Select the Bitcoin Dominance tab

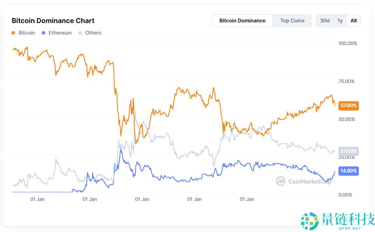point(242,21)
